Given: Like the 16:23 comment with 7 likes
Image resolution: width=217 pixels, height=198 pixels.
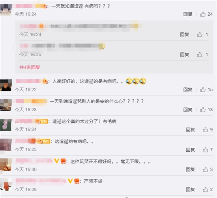Looking at the screenshot, I should click(x=205, y=150).
